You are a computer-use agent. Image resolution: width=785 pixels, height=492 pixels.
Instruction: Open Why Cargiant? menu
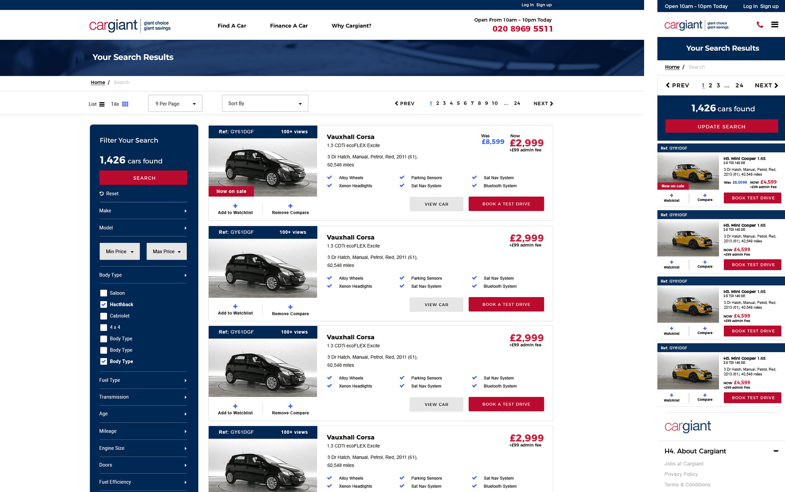coord(351,26)
